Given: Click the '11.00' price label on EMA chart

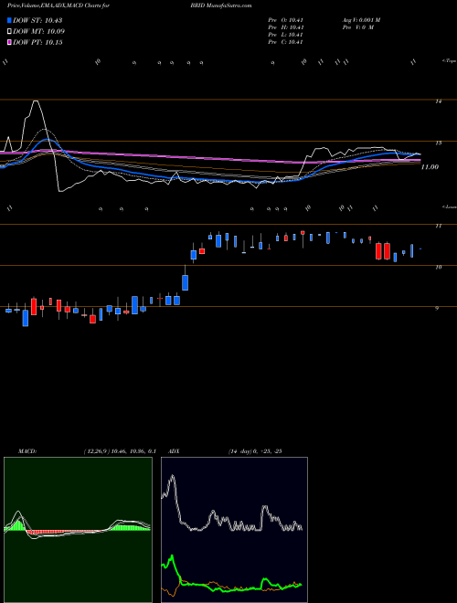Looking at the screenshot, I should point(430,167).
